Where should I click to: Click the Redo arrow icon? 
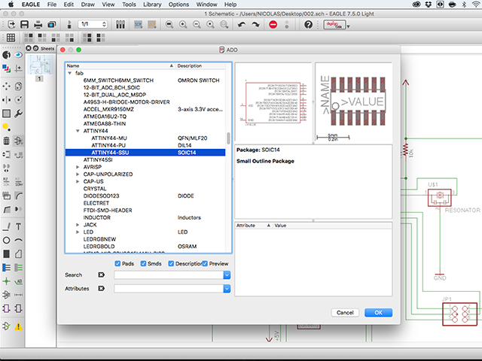pyautogui.click(x=255, y=25)
